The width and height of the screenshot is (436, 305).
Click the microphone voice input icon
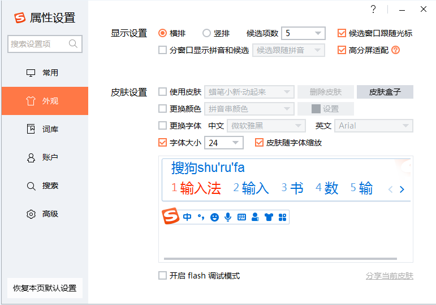click(228, 217)
